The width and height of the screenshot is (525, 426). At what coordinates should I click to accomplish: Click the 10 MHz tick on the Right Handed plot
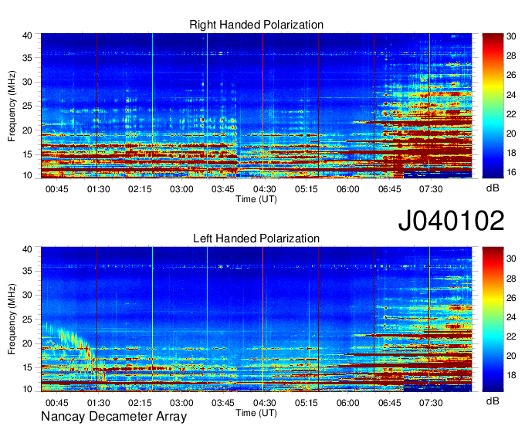pyautogui.click(x=27, y=175)
